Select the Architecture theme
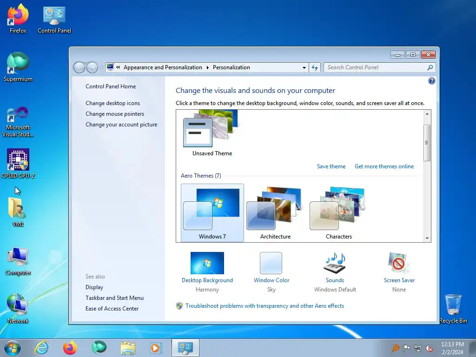The image size is (476, 357). [275, 213]
